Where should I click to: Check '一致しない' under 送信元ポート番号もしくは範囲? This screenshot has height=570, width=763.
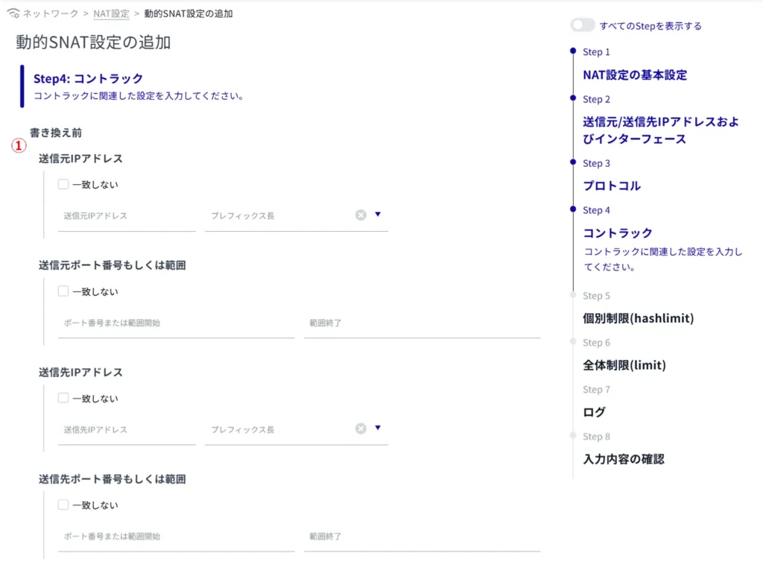point(63,291)
